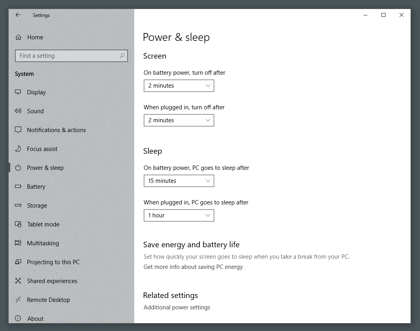The height and width of the screenshot is (331, 420).
Task: Select Sound in sidebar
Action: [x=35, y=111]
